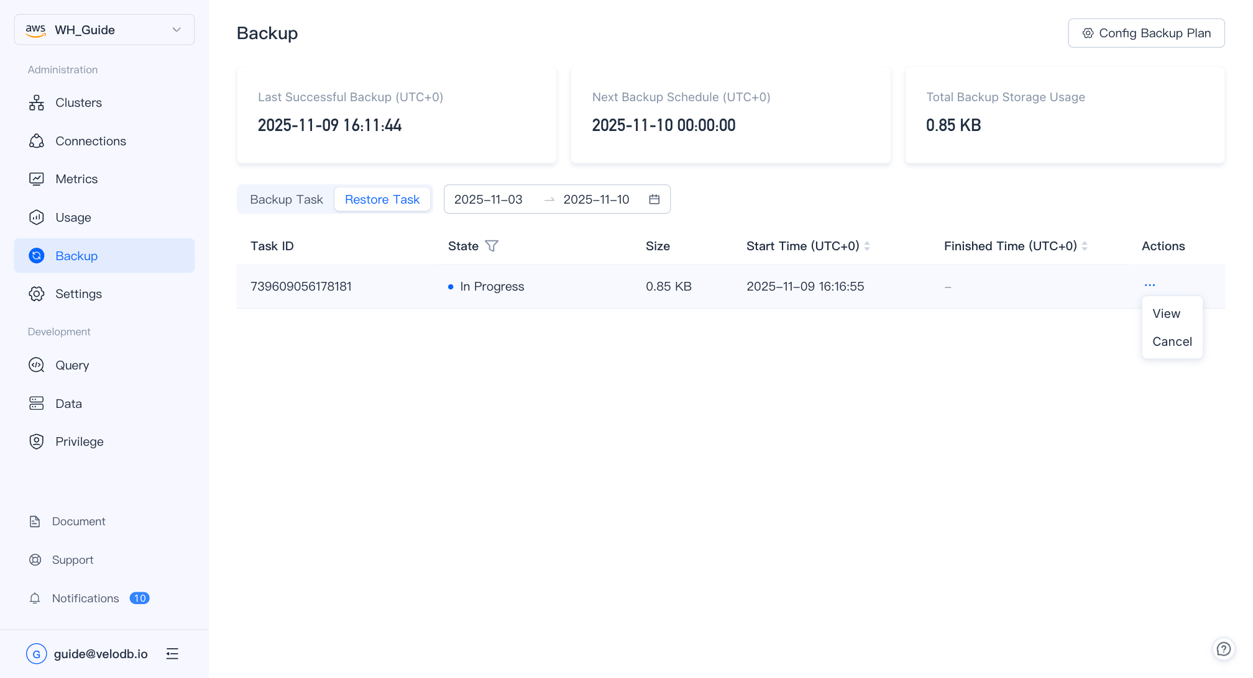Image resolution: width=1253 pixels, height=678 pixels.
Task: Select the Clusters icon in sidebar
Action: point(36,102)
